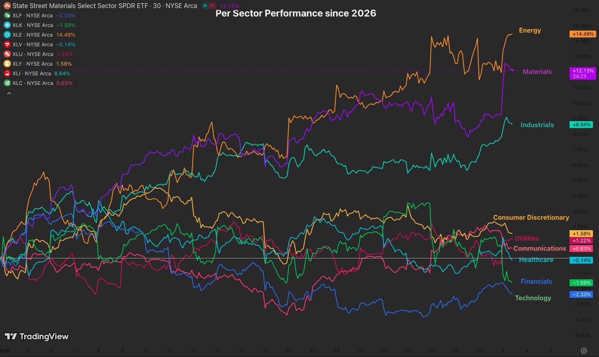The height and width of the screenshot is (357, 599).
Task: Select the XLV healthcare heart icon
Action: tap(6, 44)
